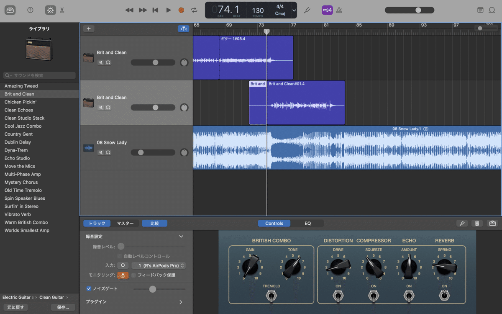502x314 pixels.
Task: Switch to the マスター tab
Action: 125,223
